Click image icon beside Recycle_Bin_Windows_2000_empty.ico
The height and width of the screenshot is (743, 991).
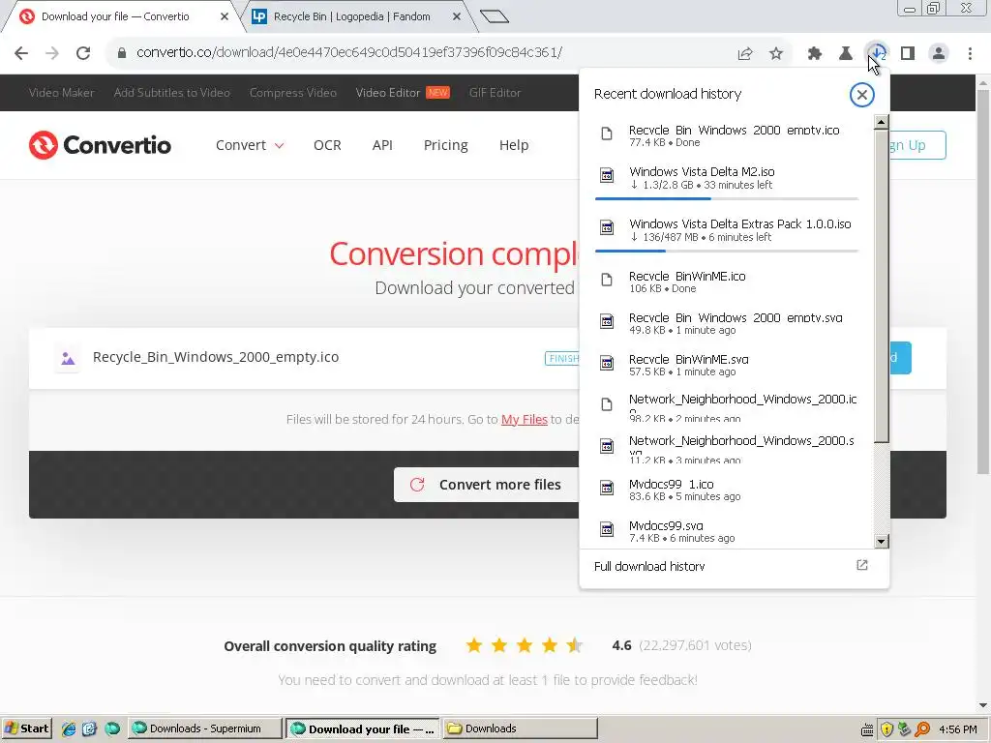tap(68, 358)
